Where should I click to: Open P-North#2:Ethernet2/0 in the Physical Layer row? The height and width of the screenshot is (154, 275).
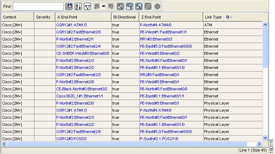(75, 103)
